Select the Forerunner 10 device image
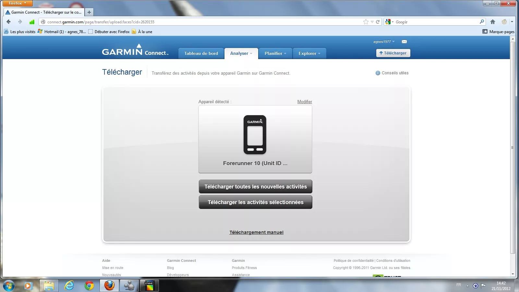This screenshot has height=292, width=519. (x=255, y=135)
